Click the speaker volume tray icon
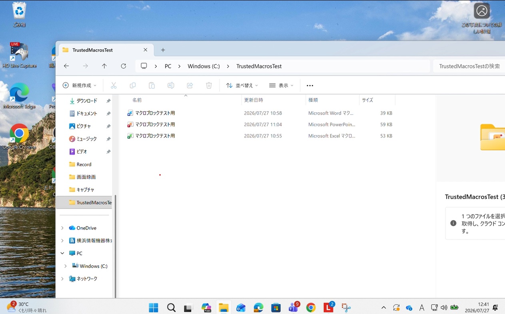This screenshot has width=505, height=314. (x=444, y=308)
